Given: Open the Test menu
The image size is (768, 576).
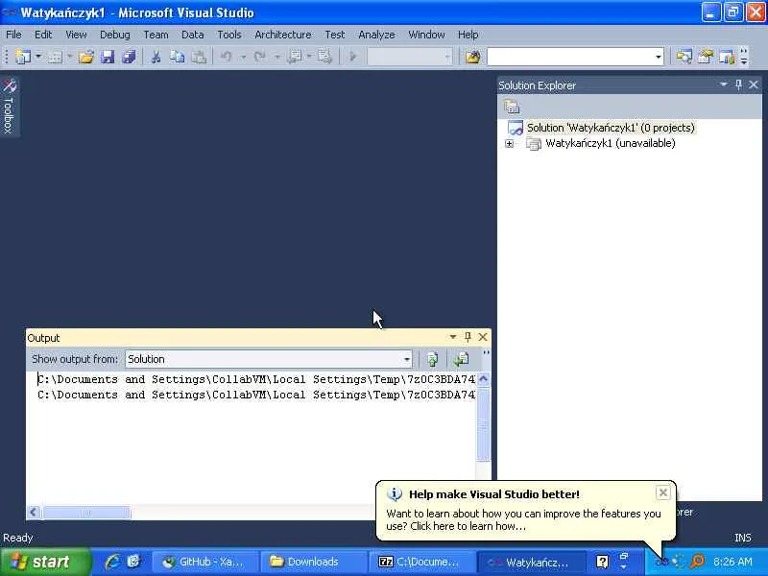Looking at the screenshot, I should [x=334, y=35].
